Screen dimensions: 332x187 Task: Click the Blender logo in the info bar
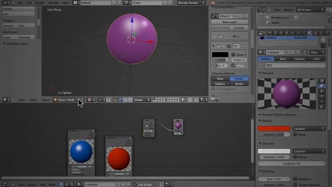point(213,3)
